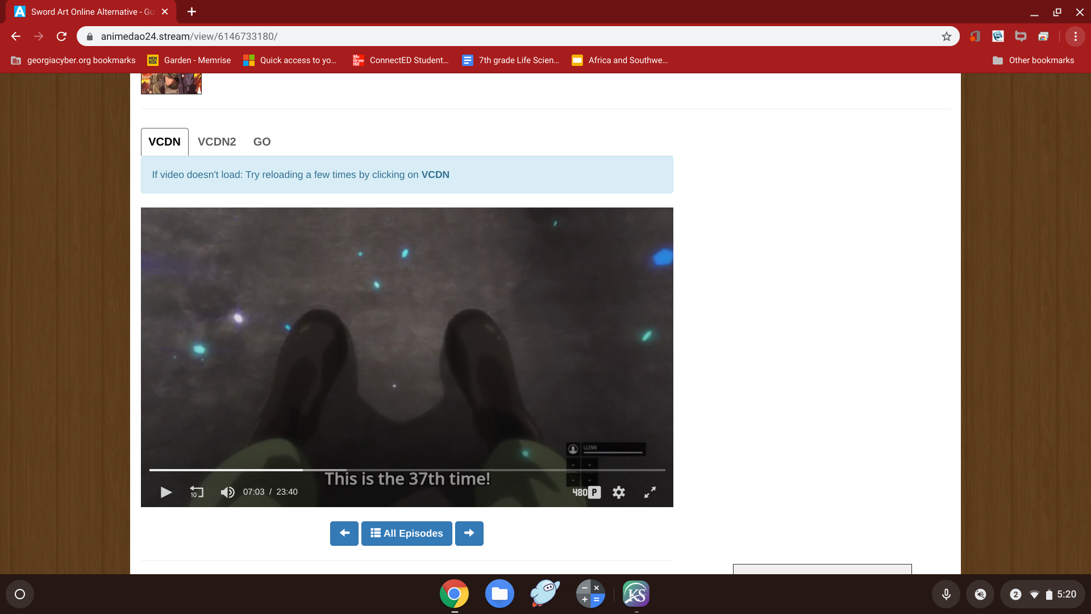Click the VCDN reload link in notice
Image resolution: width=1091 pixels, height=614 pixels.
(x=435, y=175)
